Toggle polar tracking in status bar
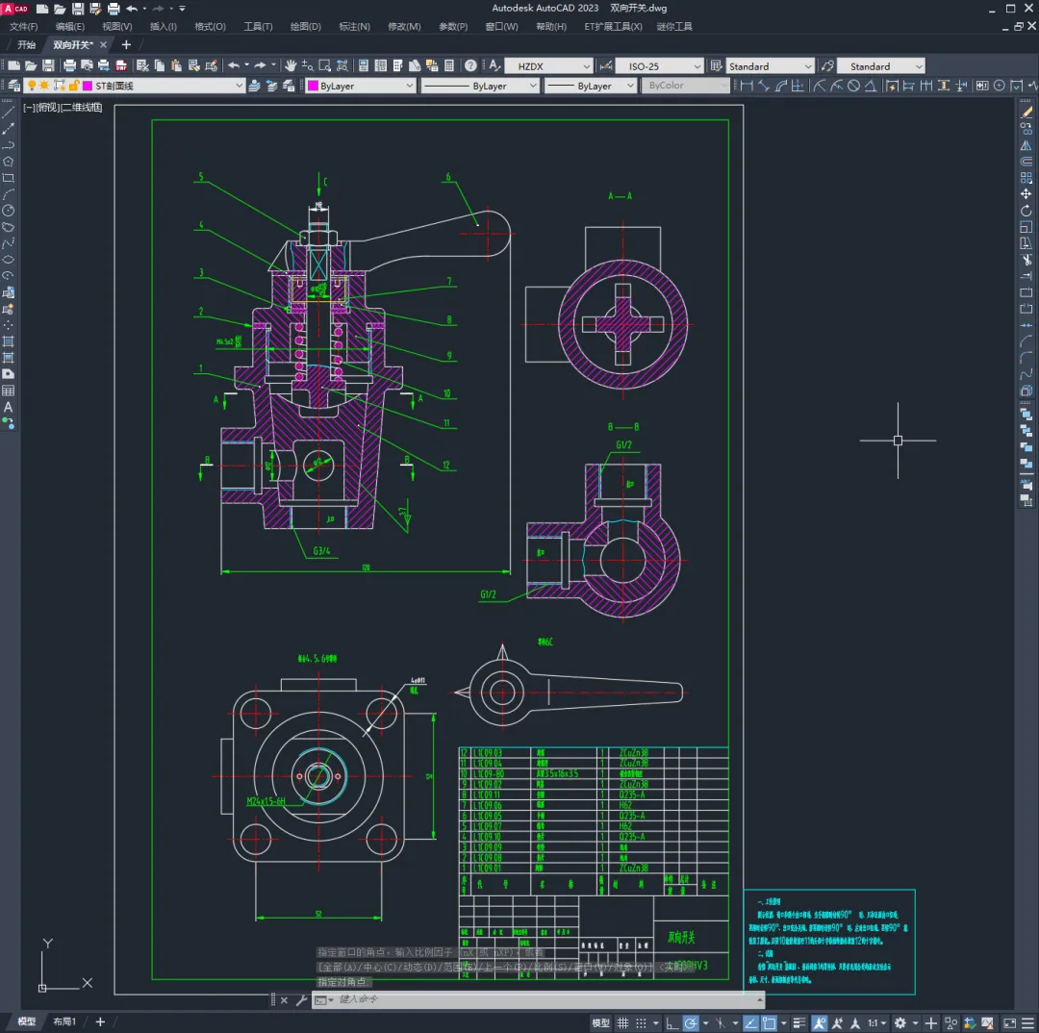1039x1033 pixels. [x=691, y=1022]
